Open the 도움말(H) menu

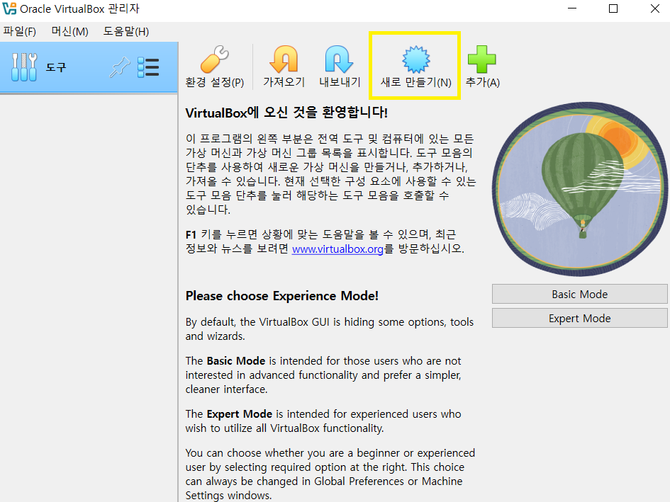click(x=126, y=32)
